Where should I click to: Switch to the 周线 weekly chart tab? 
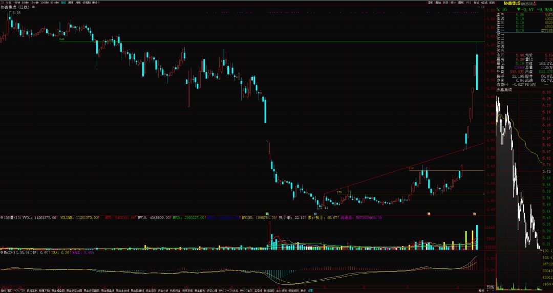71,3
